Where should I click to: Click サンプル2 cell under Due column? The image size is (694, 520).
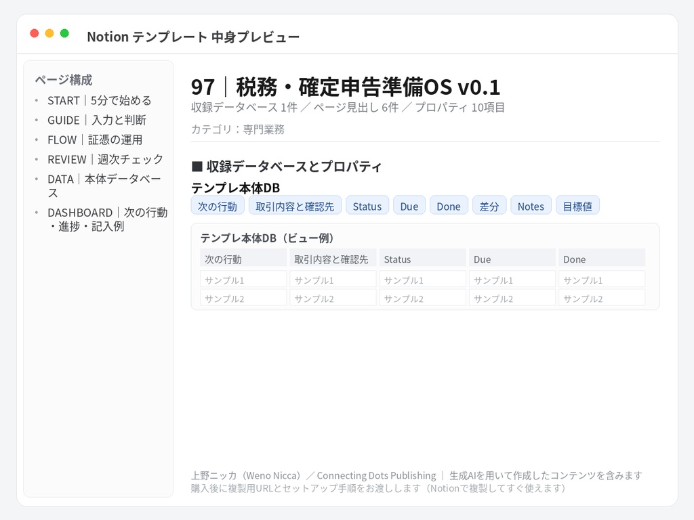coord(512,298)
